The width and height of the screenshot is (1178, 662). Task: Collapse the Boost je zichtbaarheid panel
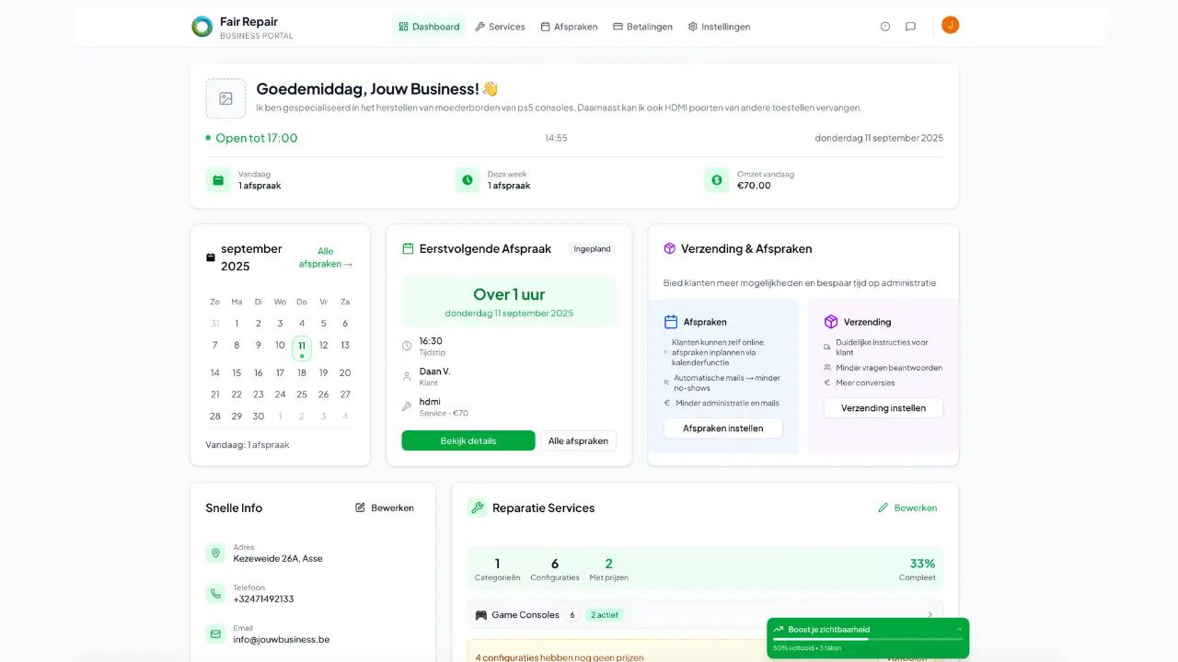click(958, 629)
